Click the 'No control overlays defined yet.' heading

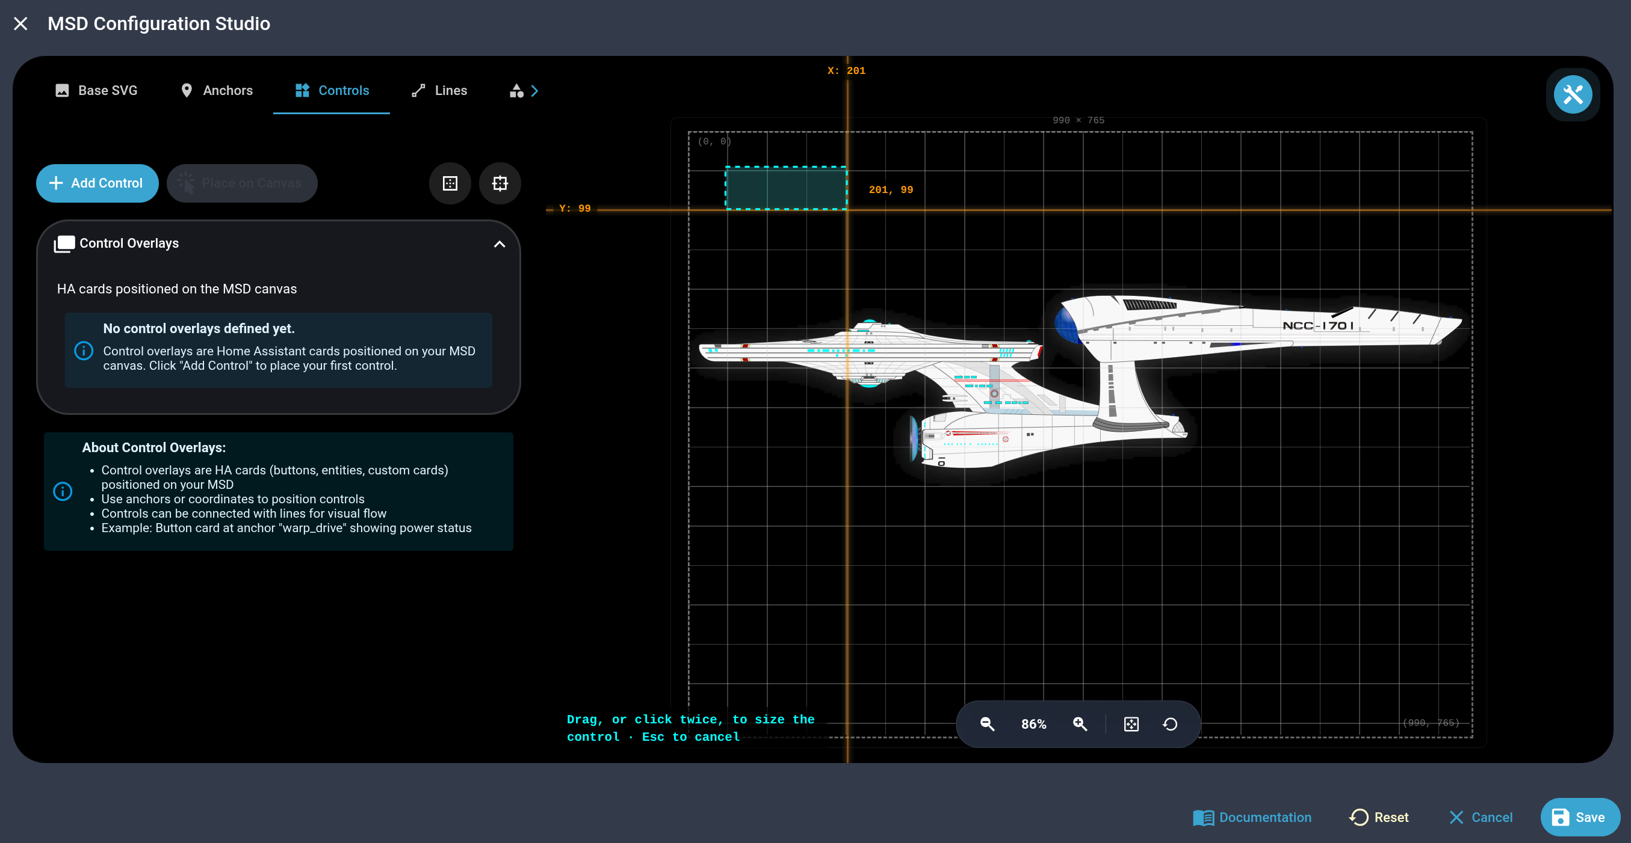click(199, 329)
